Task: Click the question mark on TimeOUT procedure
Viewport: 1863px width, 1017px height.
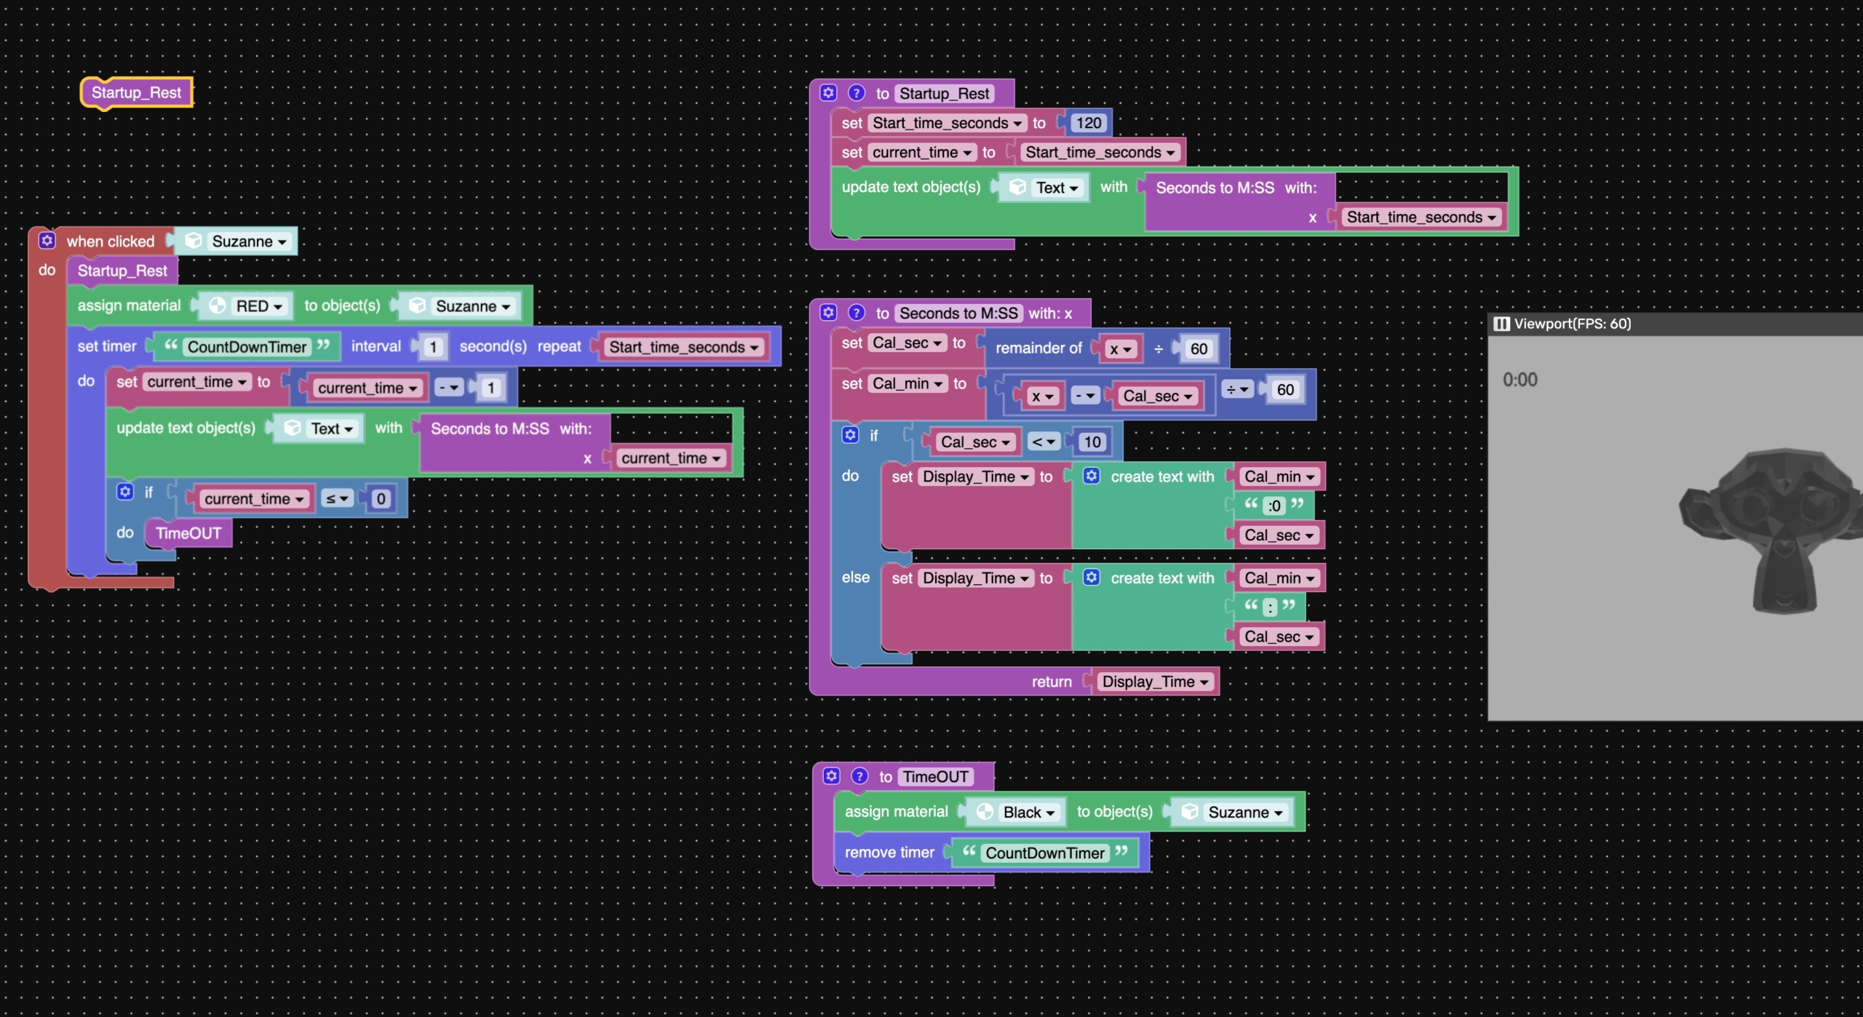Action: click(859, 776)
